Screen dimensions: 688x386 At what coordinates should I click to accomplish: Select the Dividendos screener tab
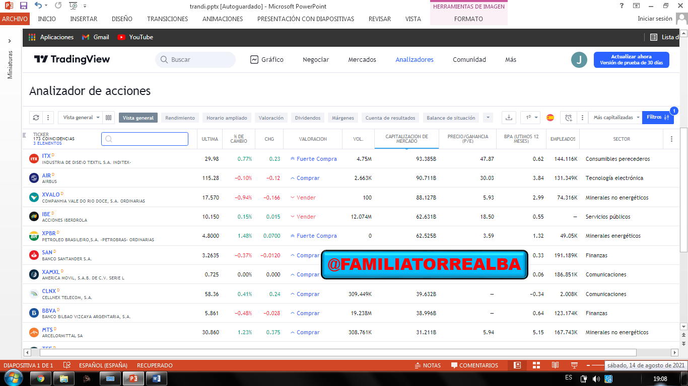[x=308, y=118]
